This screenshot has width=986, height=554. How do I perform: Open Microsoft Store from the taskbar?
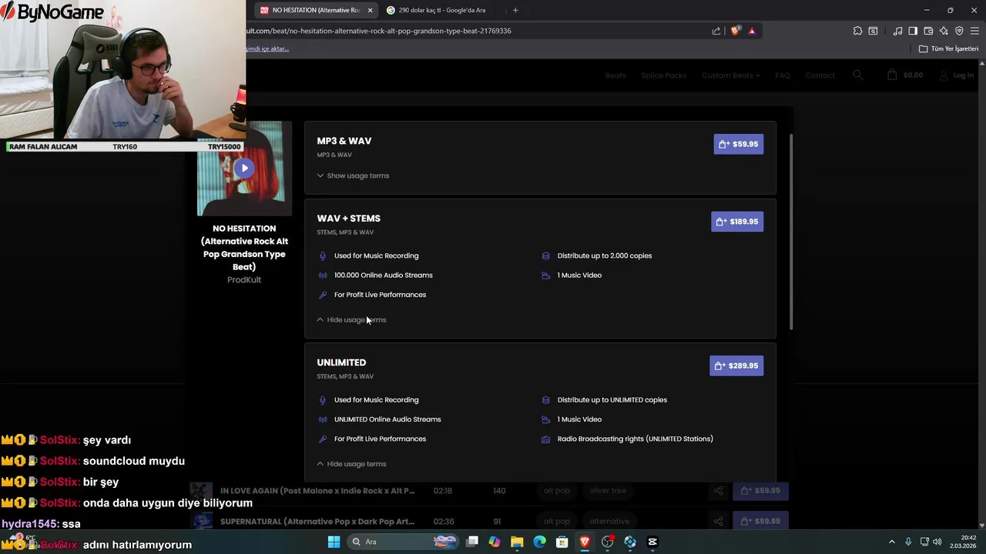[x=562, y=542]
